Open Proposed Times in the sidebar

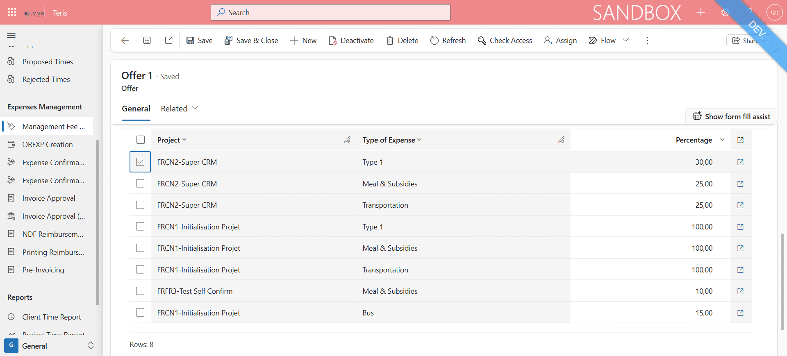(x=48, y=62)
